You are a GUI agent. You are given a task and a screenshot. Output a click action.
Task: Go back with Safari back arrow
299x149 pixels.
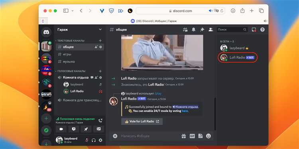(81, 11)
